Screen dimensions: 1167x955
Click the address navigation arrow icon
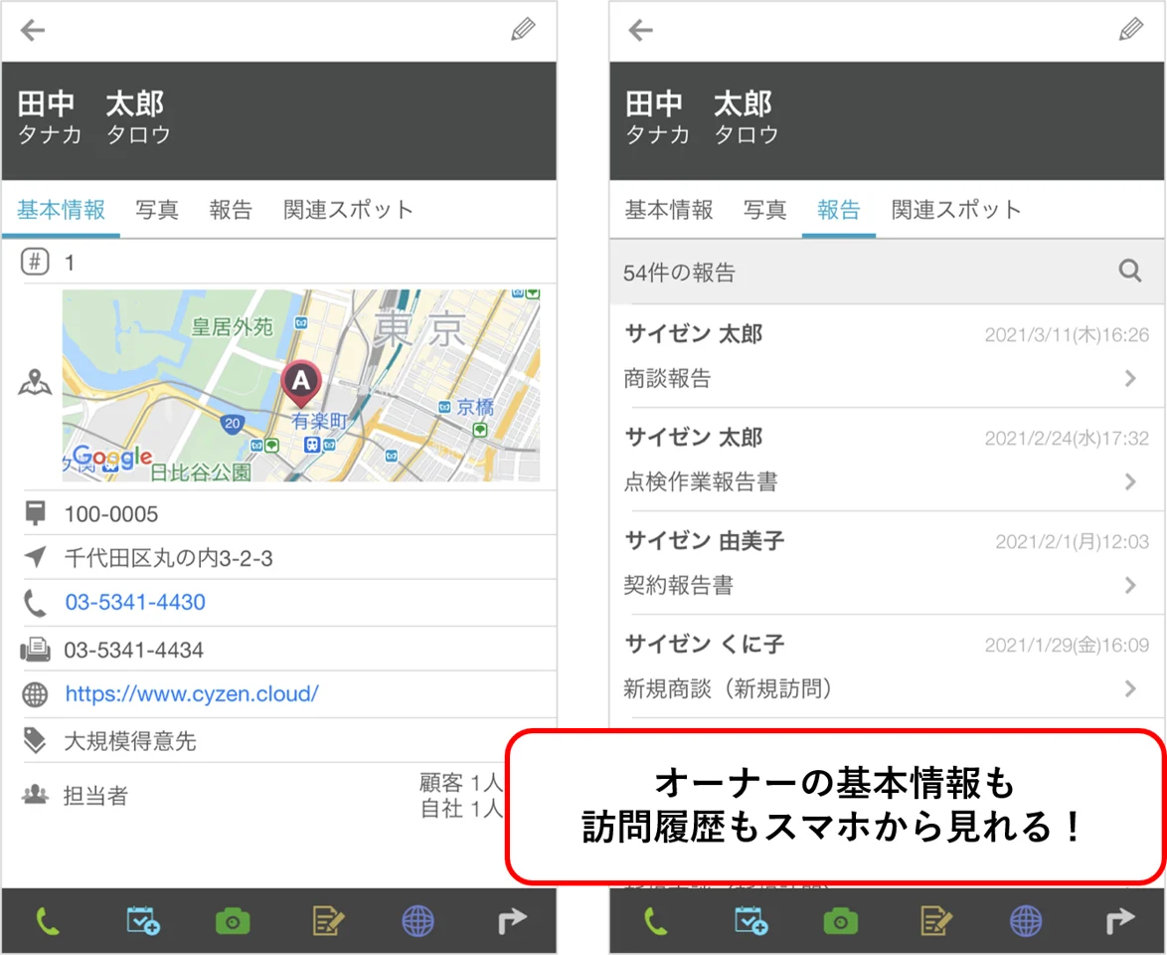(x=35, y=556)
